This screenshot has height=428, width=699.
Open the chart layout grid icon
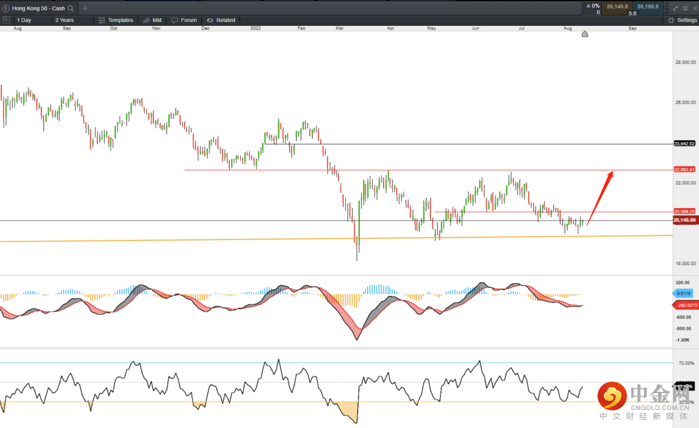(6, 20)
